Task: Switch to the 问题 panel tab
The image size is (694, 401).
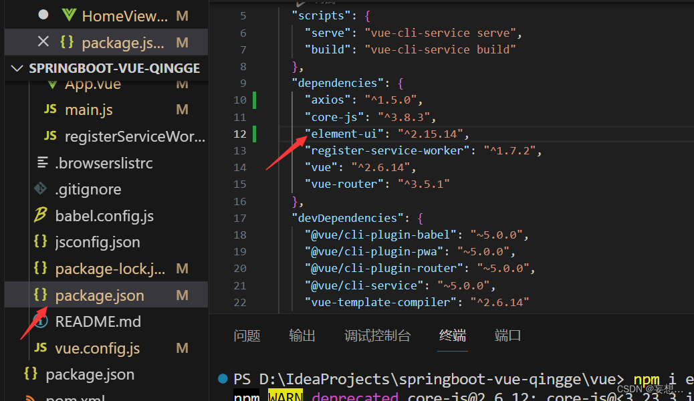Action: point(247,336)
